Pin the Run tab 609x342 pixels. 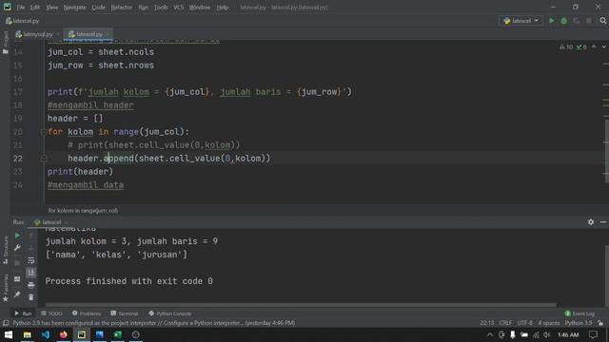(x=17, y=294)
